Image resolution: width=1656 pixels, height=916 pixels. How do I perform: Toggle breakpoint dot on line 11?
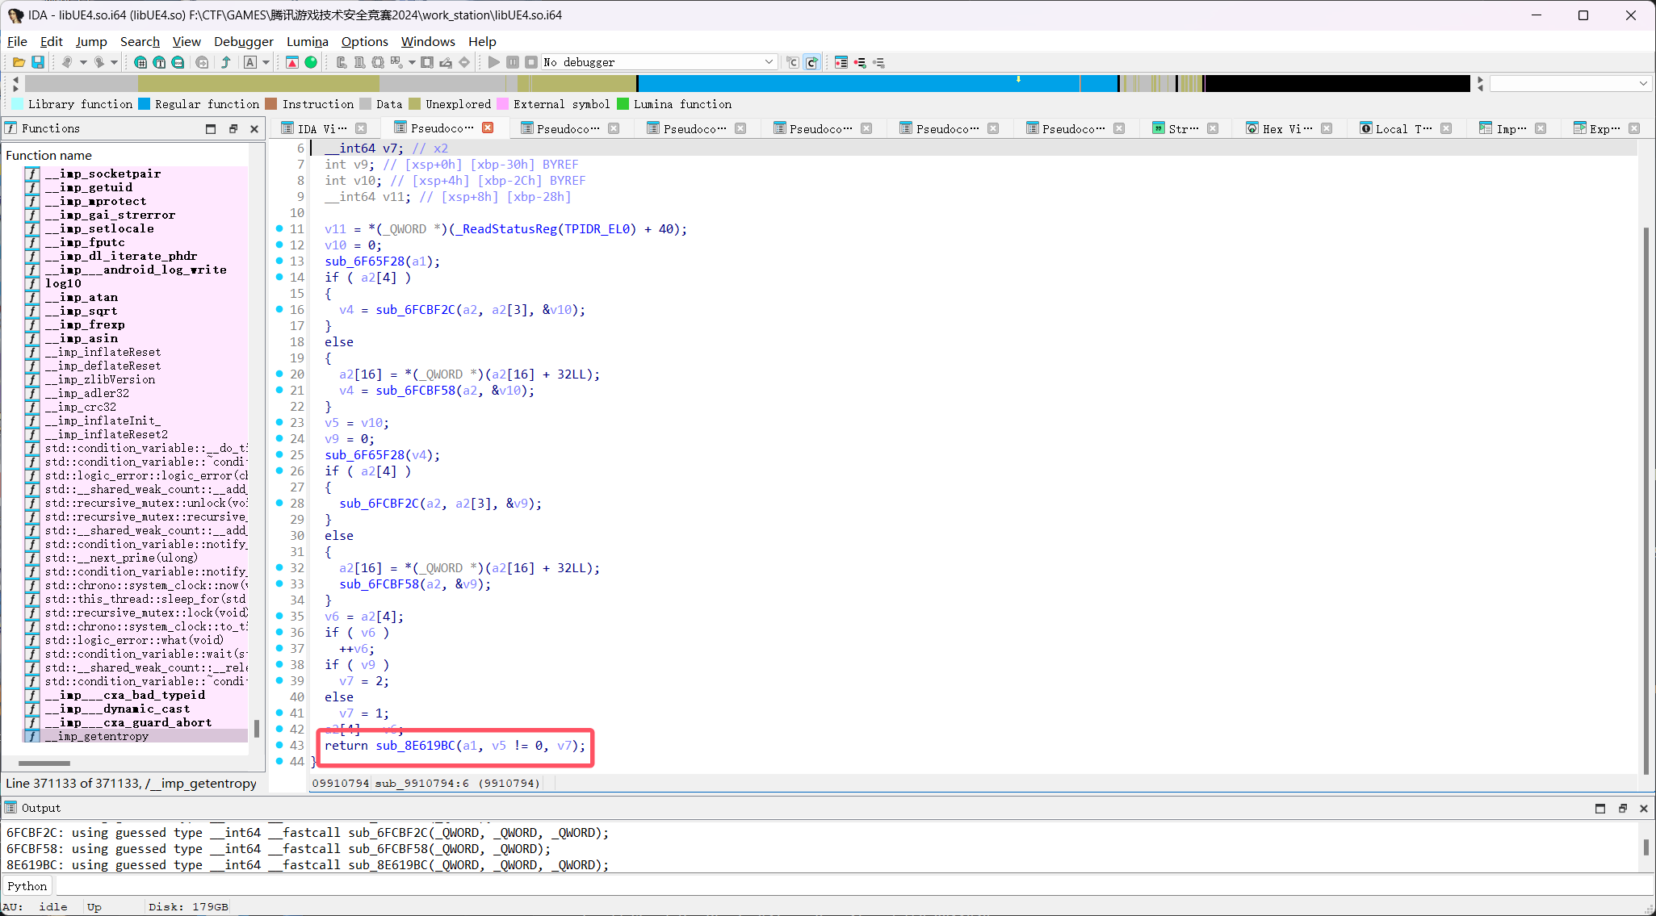coord(279,228)
